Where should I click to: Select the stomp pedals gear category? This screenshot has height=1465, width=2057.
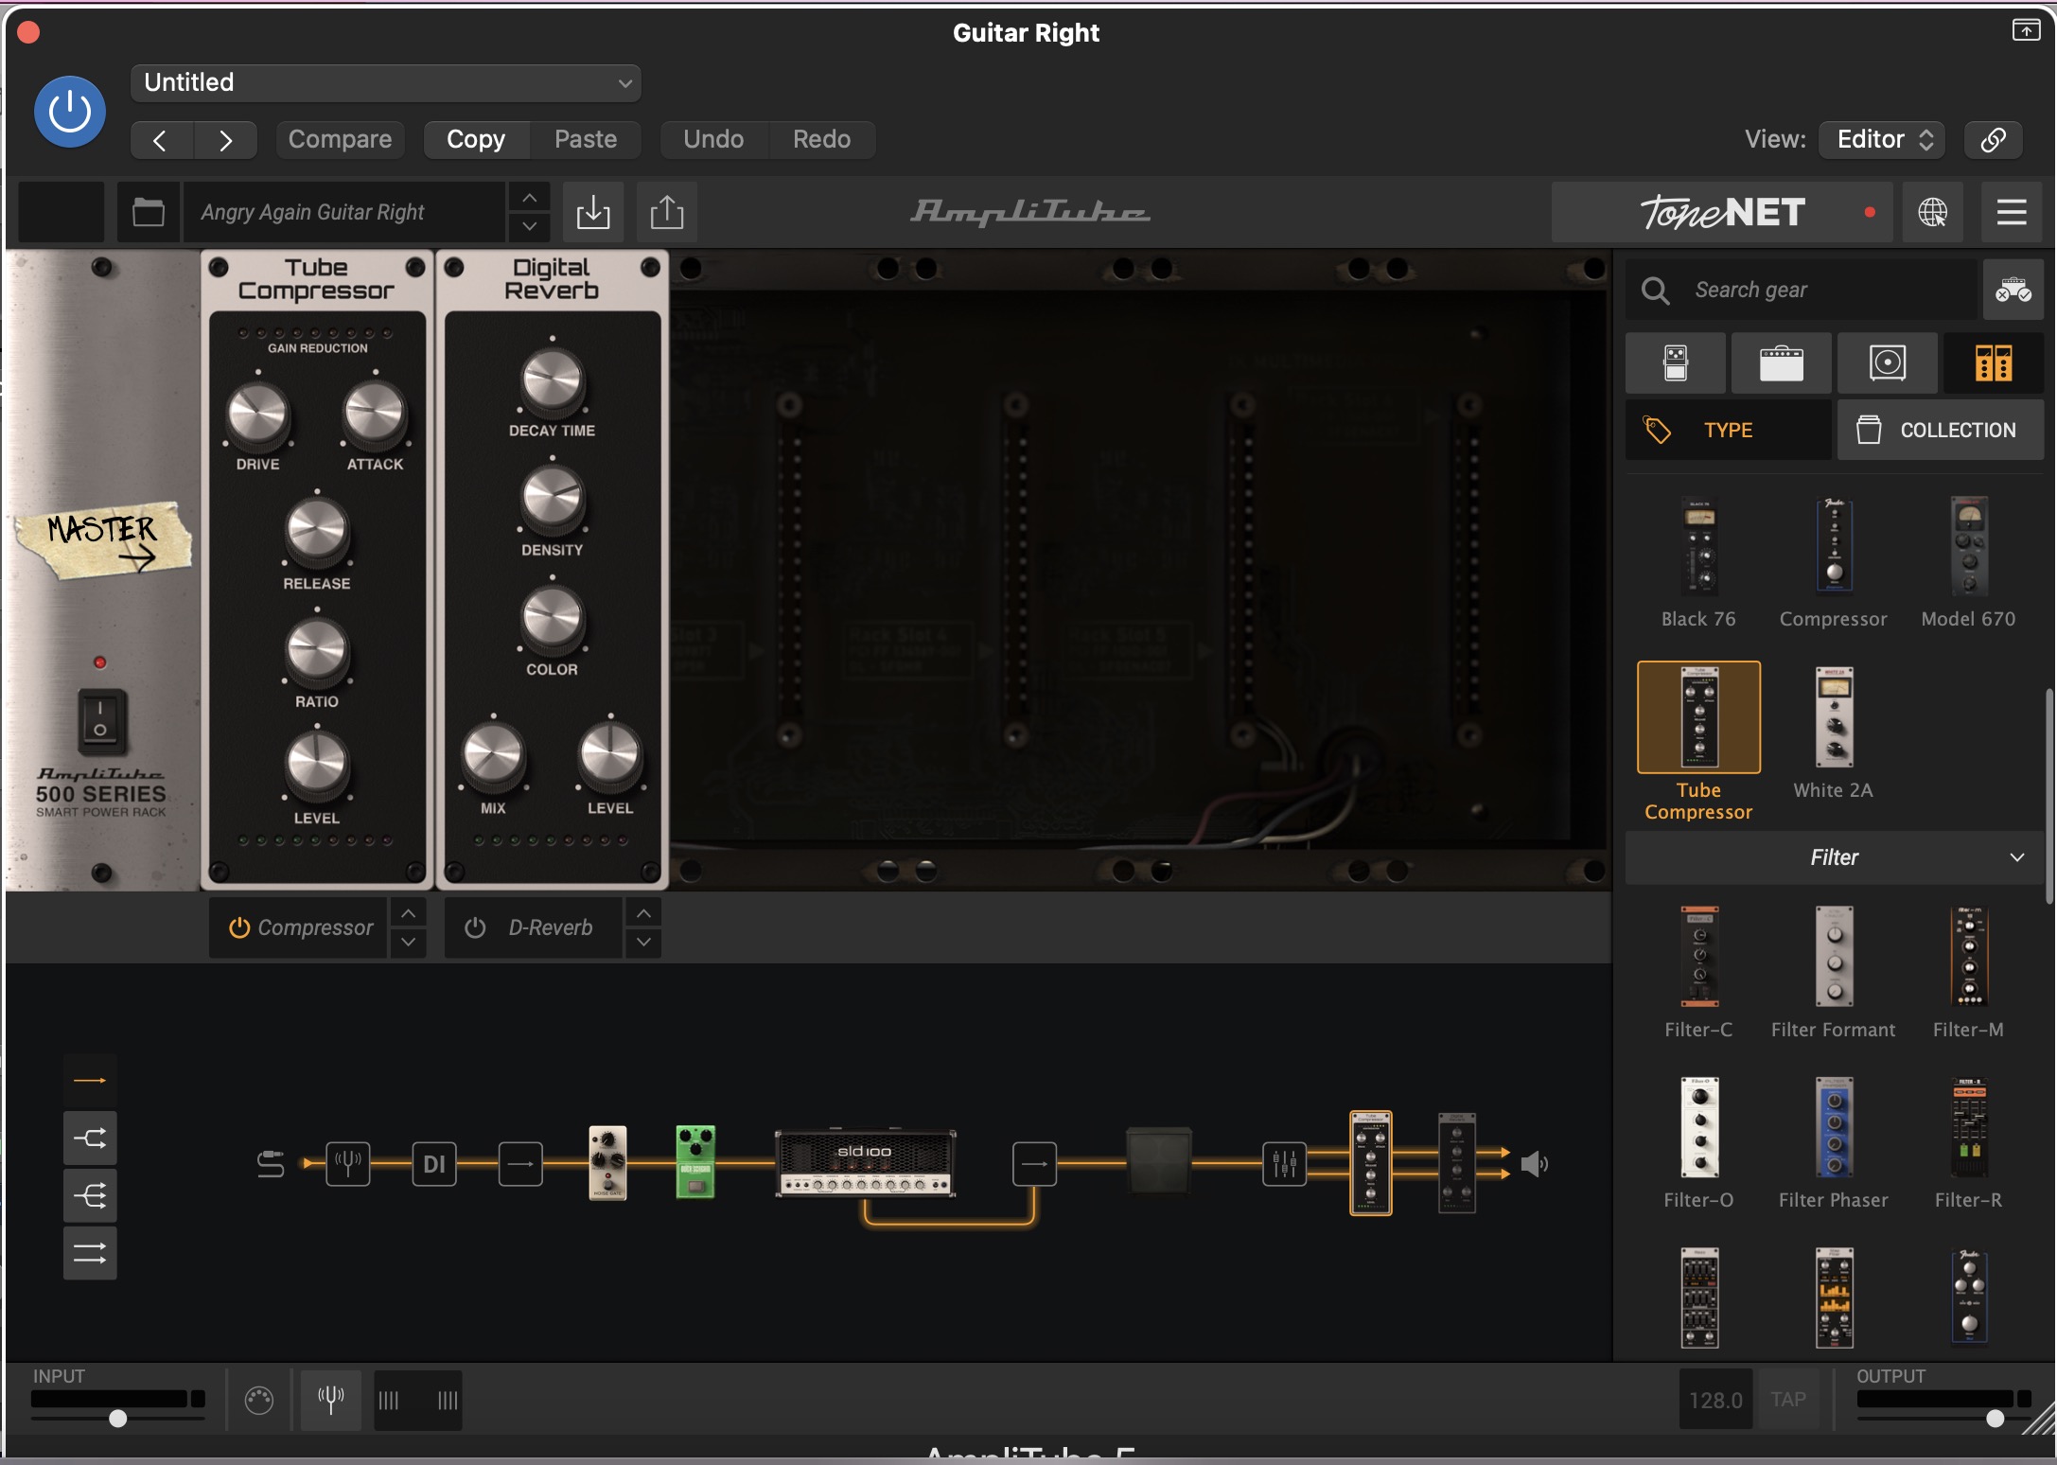tap(1676, 363)
